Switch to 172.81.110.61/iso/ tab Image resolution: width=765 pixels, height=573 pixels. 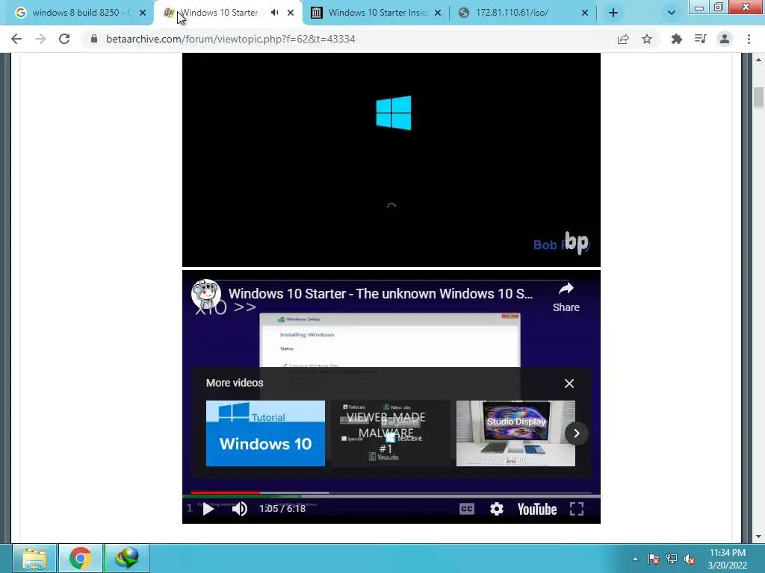[x=523, y=13]
